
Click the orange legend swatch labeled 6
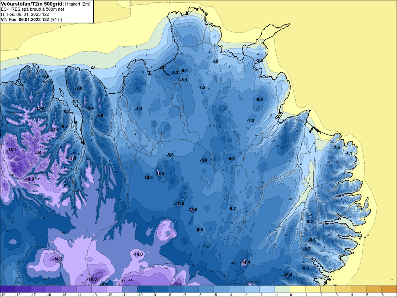(x=389, y=289)
